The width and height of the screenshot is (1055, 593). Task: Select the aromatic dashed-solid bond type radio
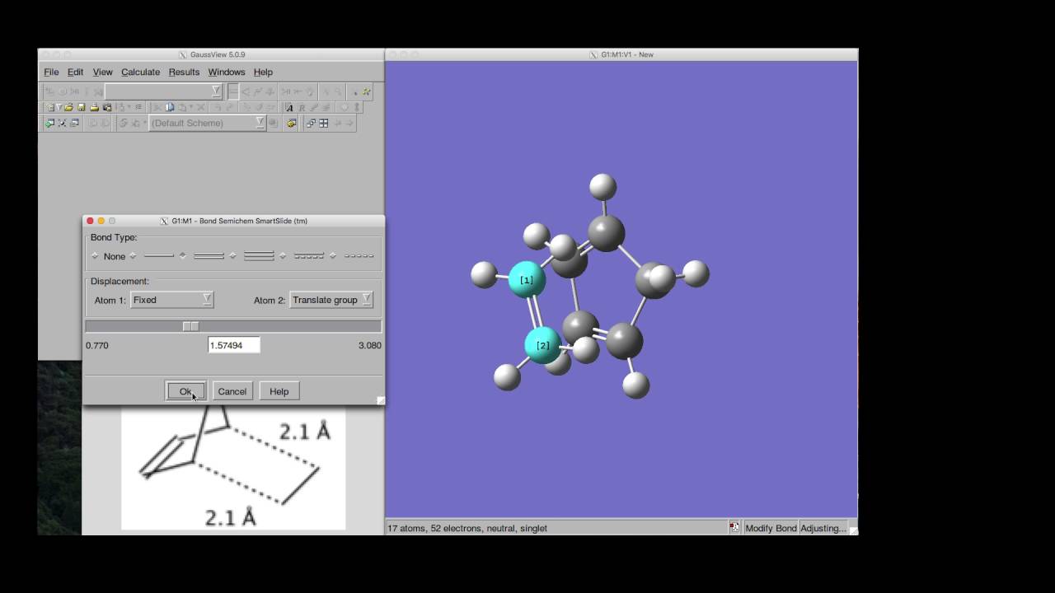[x=283, y=256]
